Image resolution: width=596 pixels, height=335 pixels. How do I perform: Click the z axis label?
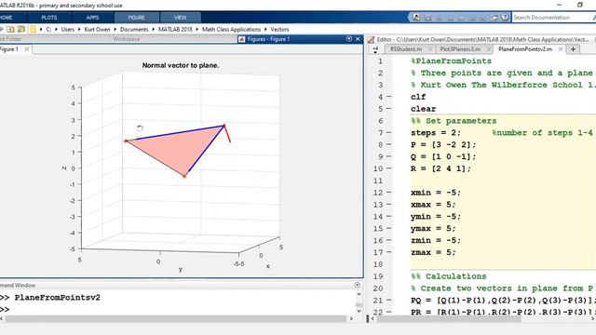click(x=64, y=168)
